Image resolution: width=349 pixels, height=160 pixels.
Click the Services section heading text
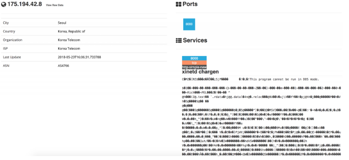(195, 40)
